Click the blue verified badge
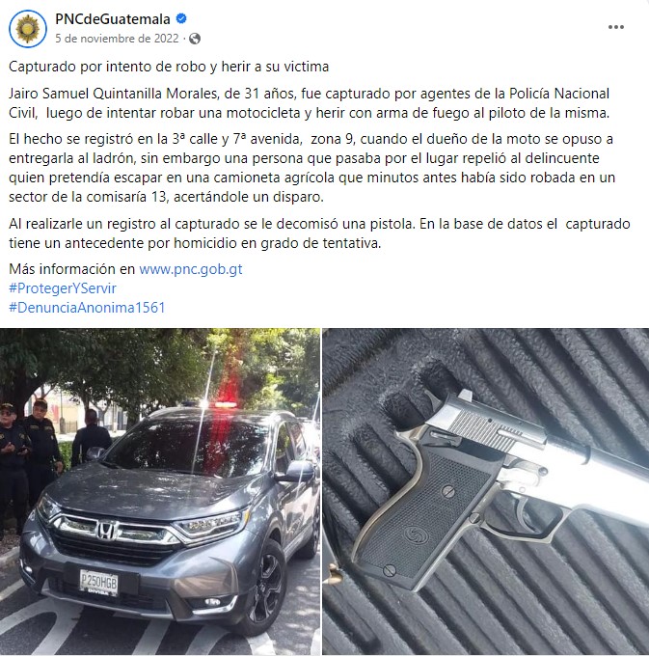This screenshot has height=657, width=649. coord(181,19)
